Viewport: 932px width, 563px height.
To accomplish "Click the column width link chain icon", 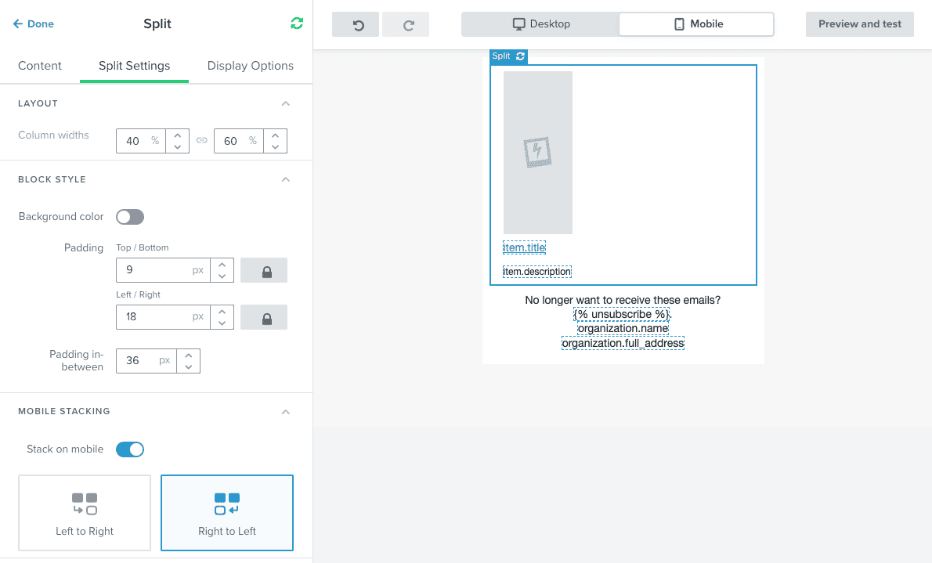I will click(201, 141).
